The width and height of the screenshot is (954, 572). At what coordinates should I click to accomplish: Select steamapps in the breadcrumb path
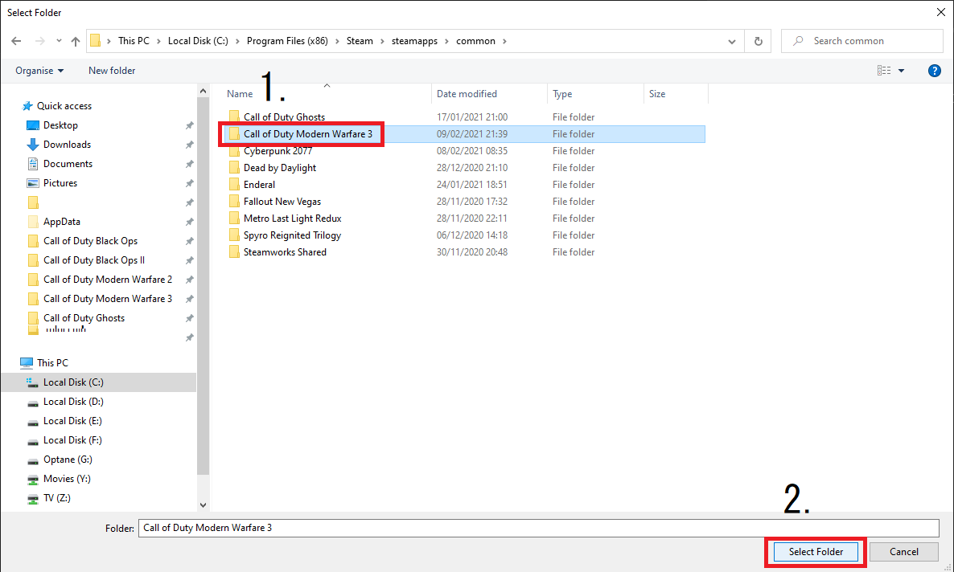(414, 41)
